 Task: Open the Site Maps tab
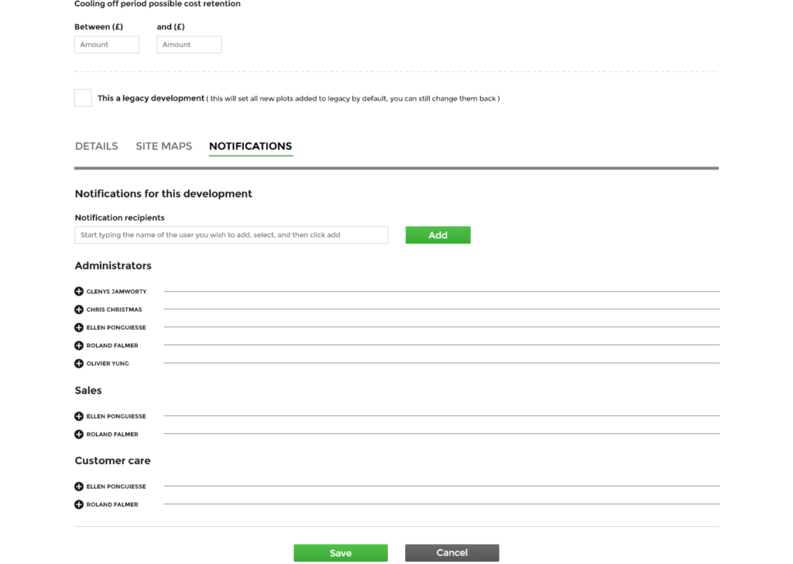tap(163, 146)
